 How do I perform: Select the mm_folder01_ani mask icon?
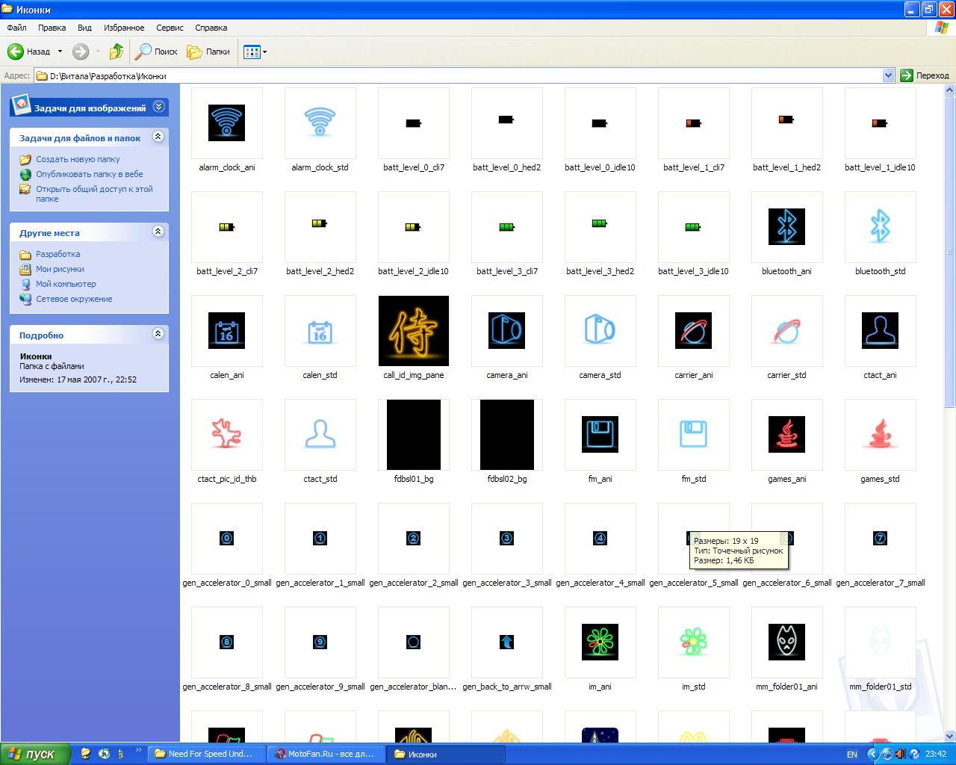(787, 642)
